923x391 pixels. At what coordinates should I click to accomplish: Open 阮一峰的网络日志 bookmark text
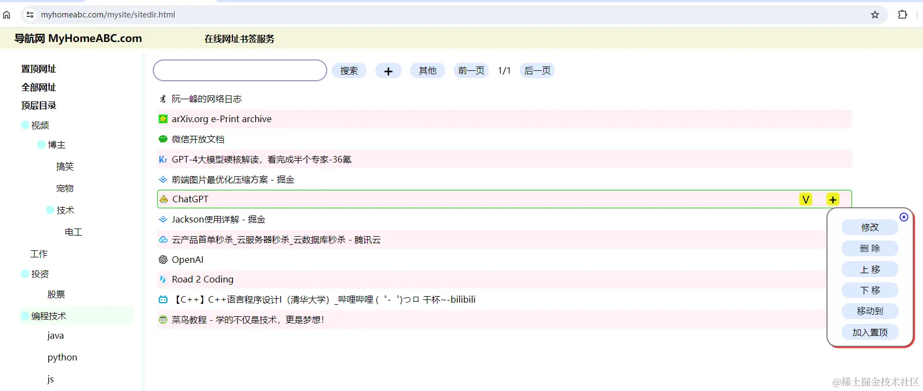(x=207, y=99)
